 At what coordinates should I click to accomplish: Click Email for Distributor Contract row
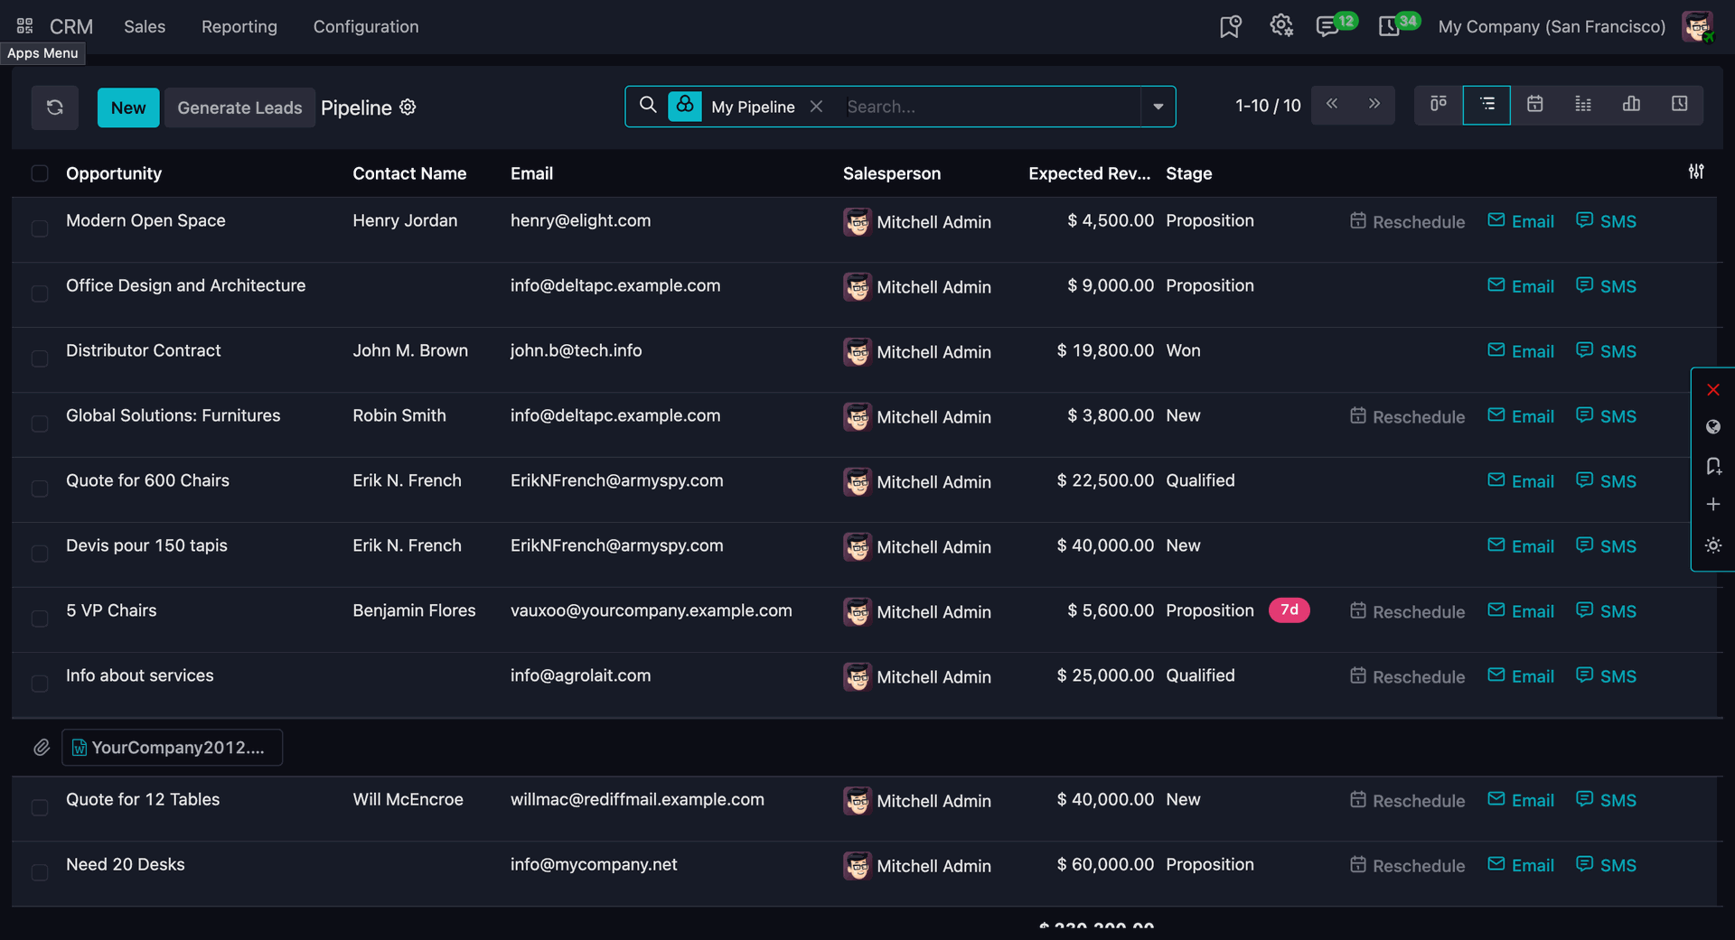pos(1521,351)
